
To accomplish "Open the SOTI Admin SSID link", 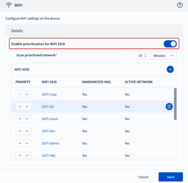I will pyautogui.click(x=50, y=143).
